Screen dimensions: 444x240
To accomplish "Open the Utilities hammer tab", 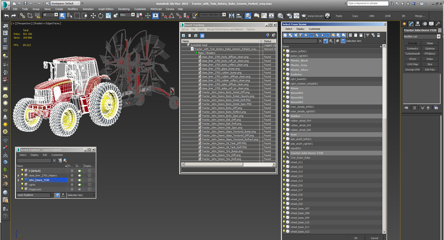I will tap(438, 24).
